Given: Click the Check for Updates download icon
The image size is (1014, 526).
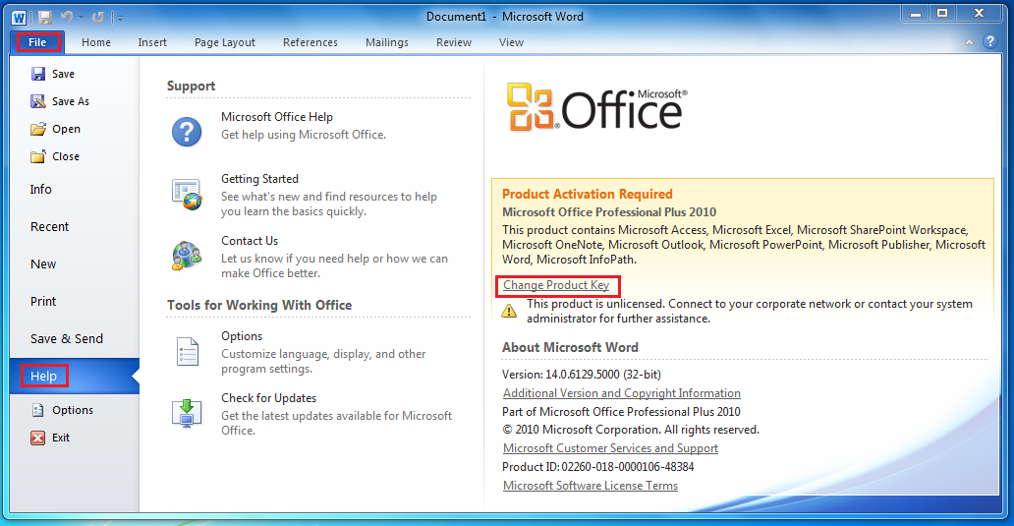Looking at the screenshot, I should tap(187, 413).
